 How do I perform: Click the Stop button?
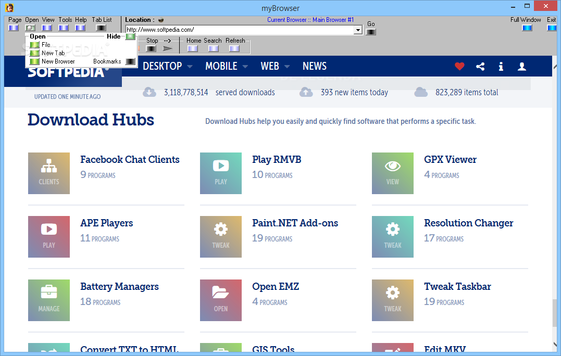click(151, 48)
